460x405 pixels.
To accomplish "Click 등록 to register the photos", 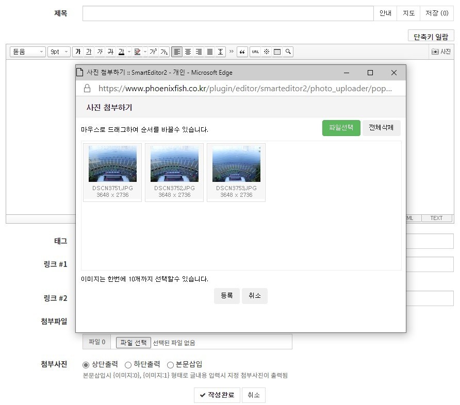I will point(227,296).
